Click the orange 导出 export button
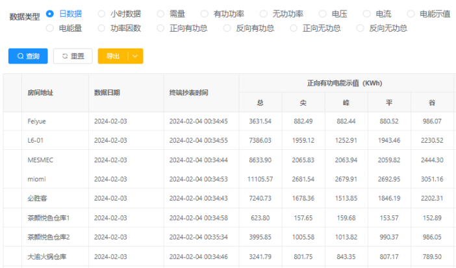 (113, 56)
